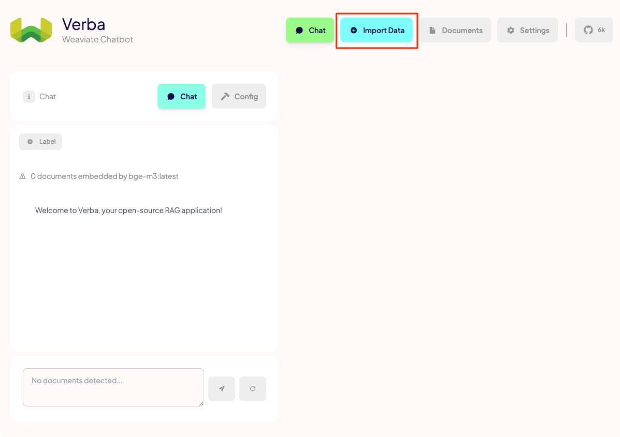
Task: Focus the 'No documents detected...' message box
Action: [x=113, y=387]
